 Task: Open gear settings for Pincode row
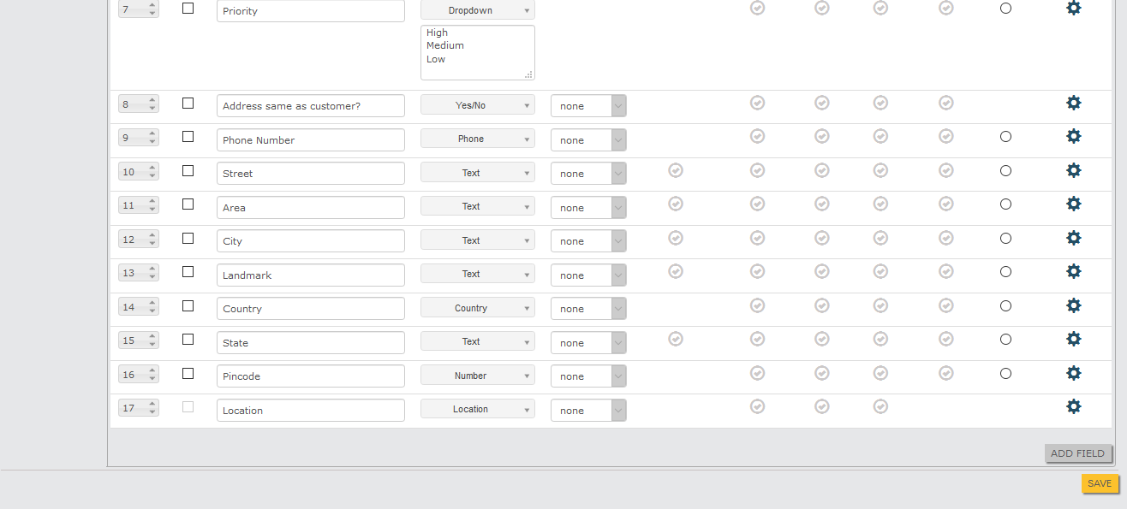(x=1073, y=373)
